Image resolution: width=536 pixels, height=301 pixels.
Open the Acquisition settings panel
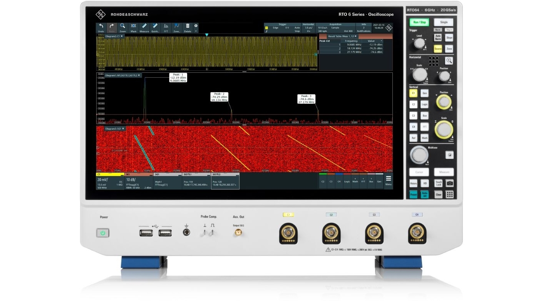pos(335,28)
